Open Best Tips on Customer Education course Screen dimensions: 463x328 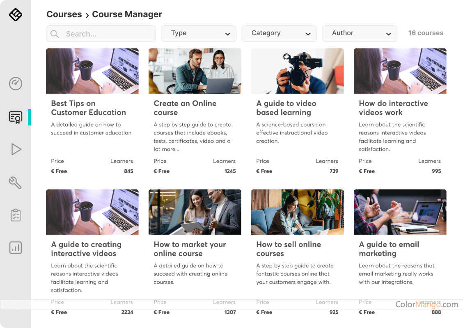click(x=88, y=108)
